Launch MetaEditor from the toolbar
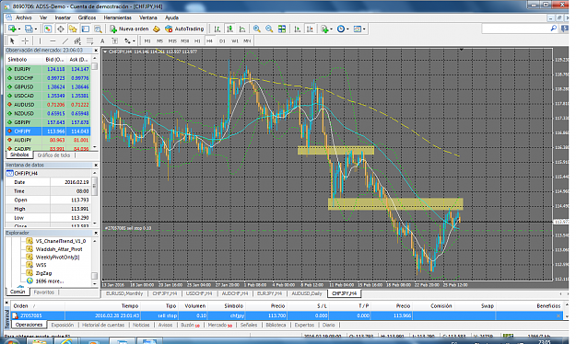 coord(157,29)
